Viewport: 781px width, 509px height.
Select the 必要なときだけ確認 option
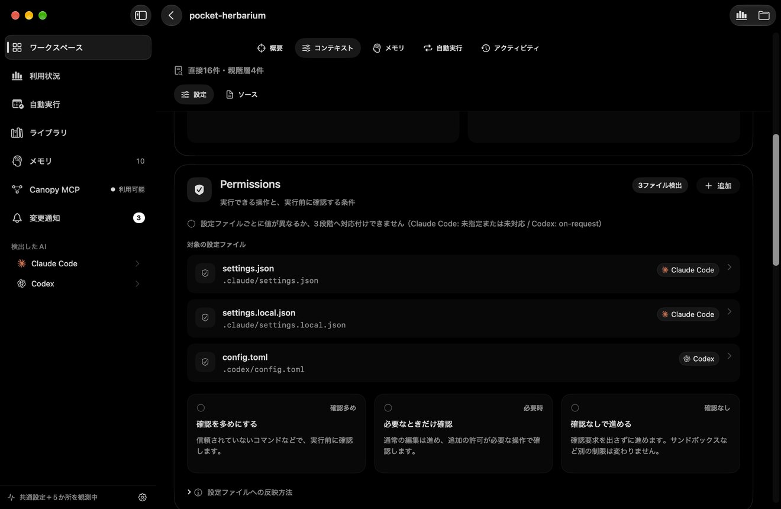click(x=463, y=434)
